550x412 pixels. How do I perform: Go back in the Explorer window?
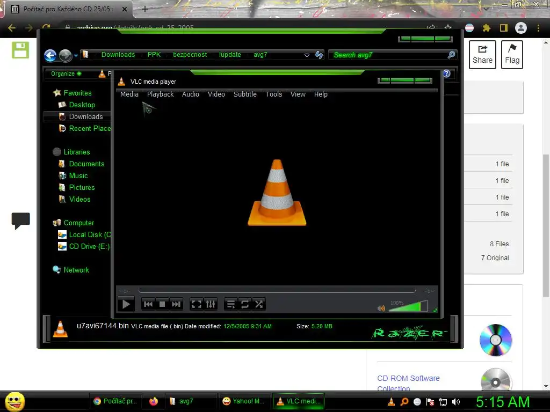[x=50, y=55]
